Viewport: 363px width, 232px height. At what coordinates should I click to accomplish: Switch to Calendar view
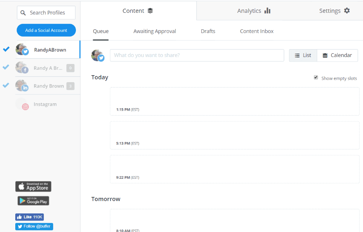(337, 55)
